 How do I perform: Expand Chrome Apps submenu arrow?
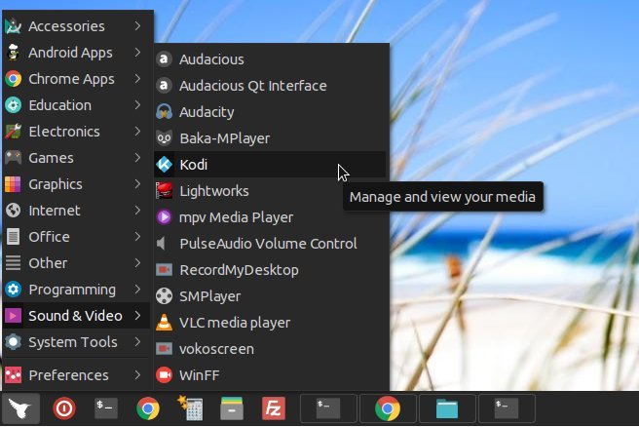[x=137, y=79]
